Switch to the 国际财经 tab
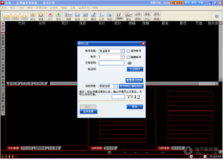The height and width of the screenshot is (159, 223). (41, 148)
